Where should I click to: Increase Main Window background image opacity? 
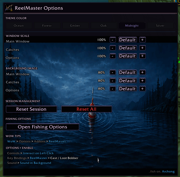click(x=143, y=72)
